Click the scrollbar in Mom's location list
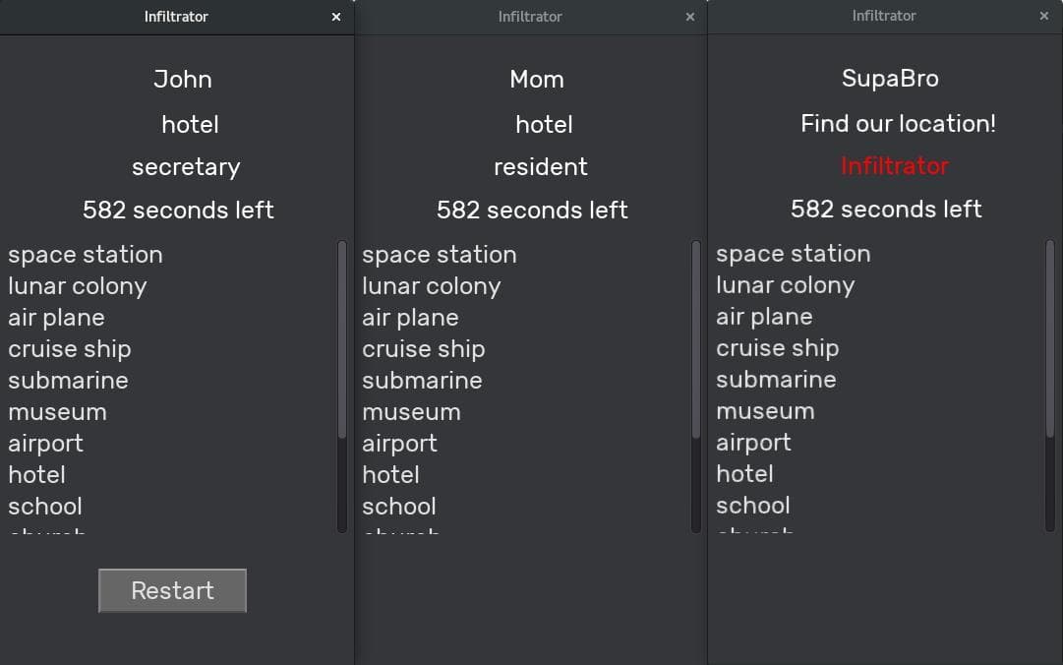 coord(695,339)
